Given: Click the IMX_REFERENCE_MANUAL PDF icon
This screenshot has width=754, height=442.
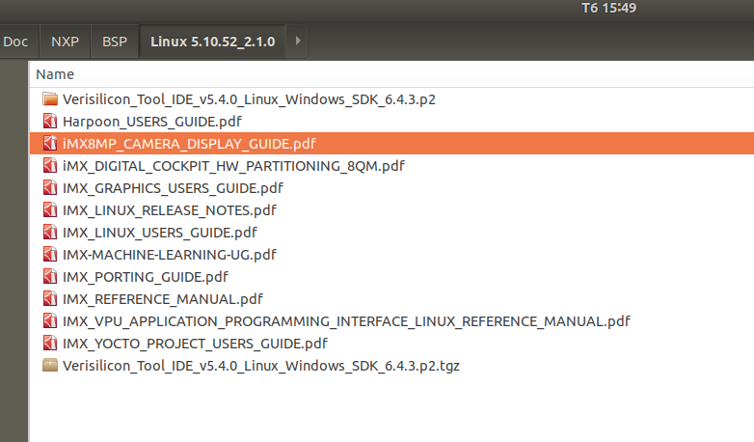Looking at the screenshot, I should (x=51, y=299).
